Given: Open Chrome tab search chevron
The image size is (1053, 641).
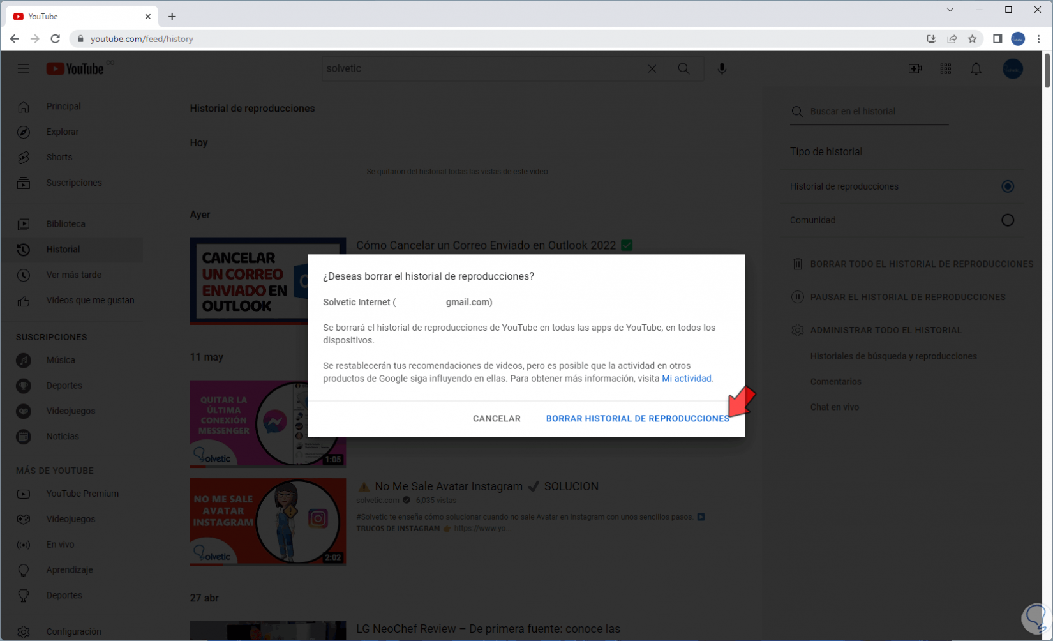Looking at the screenshot, I should 950,10.
